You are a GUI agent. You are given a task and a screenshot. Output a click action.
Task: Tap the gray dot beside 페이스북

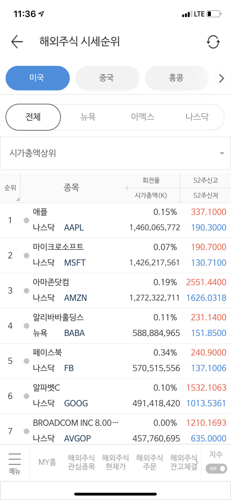(x=26, y=361)
